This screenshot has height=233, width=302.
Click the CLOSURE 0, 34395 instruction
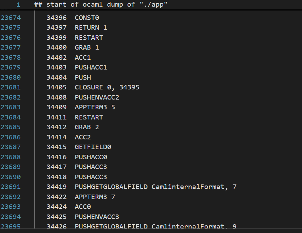click(107, 87)
